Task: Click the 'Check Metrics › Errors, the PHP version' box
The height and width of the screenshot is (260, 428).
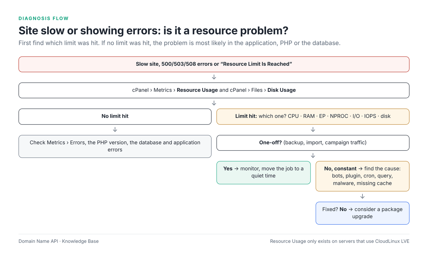Action: (x=115, y=146)
